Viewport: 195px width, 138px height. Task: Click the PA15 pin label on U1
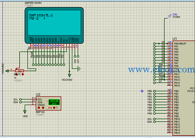pos(177,86)
